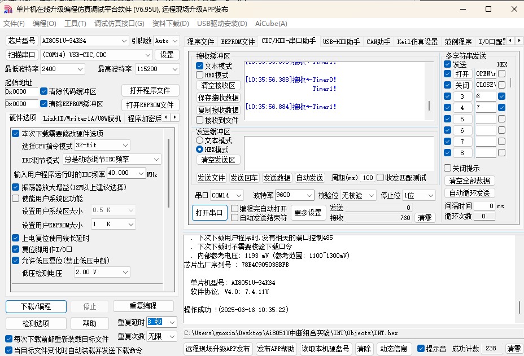
Task: Click the 扫描串口 button
Action: 21,55
